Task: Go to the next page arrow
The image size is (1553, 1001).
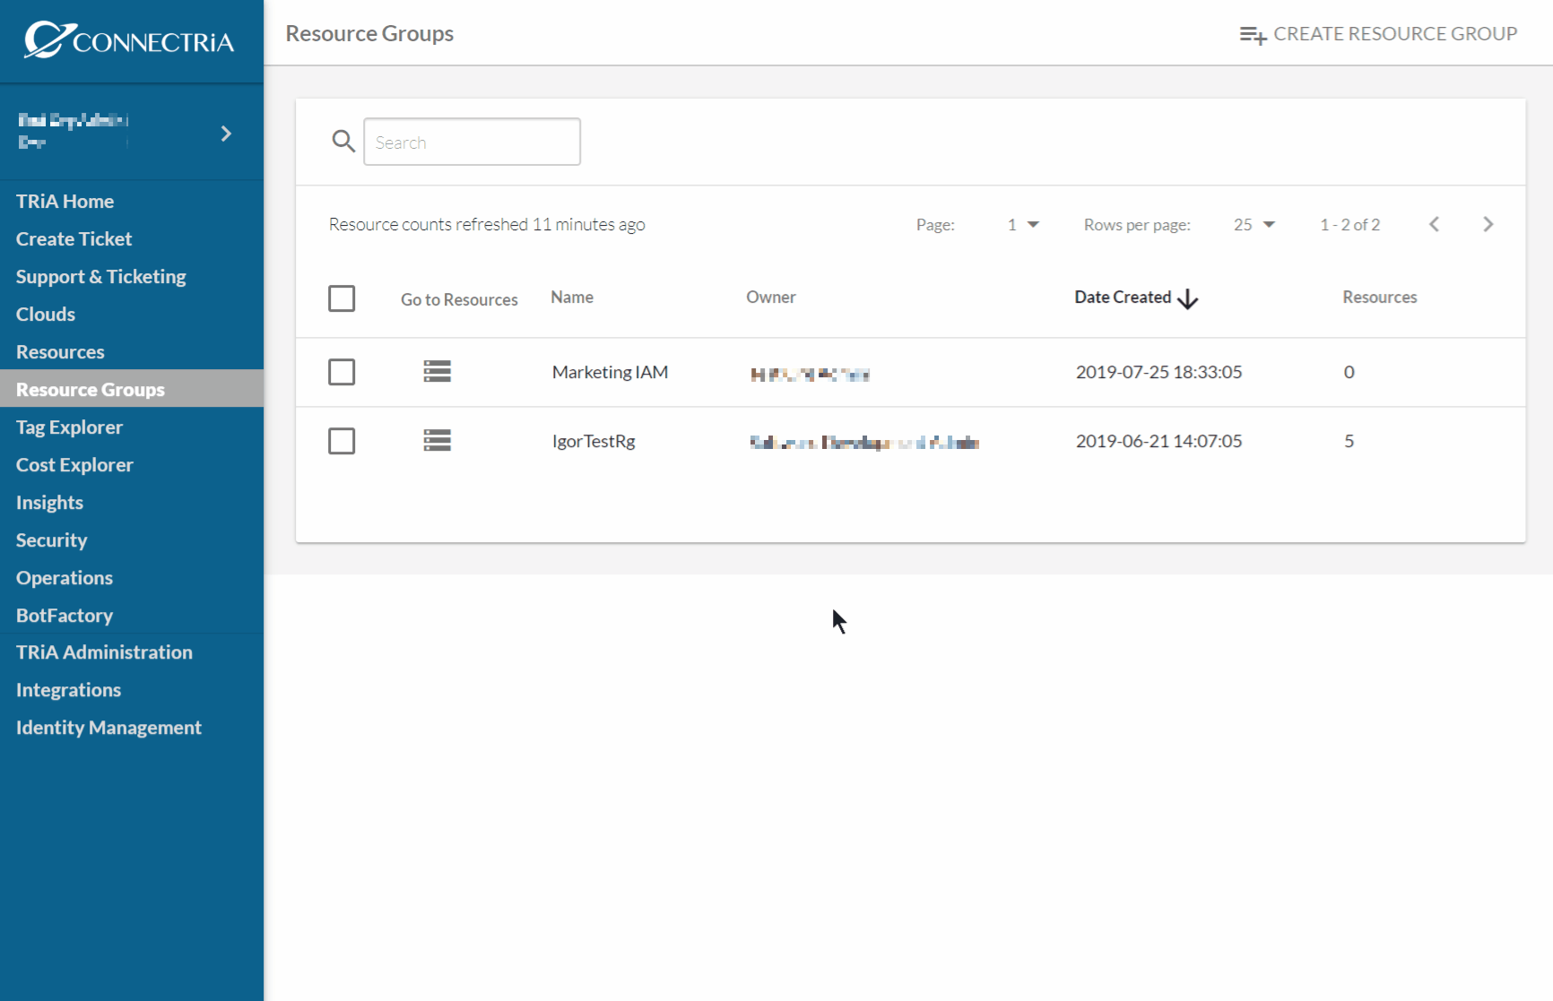Action: [1488, 224]
